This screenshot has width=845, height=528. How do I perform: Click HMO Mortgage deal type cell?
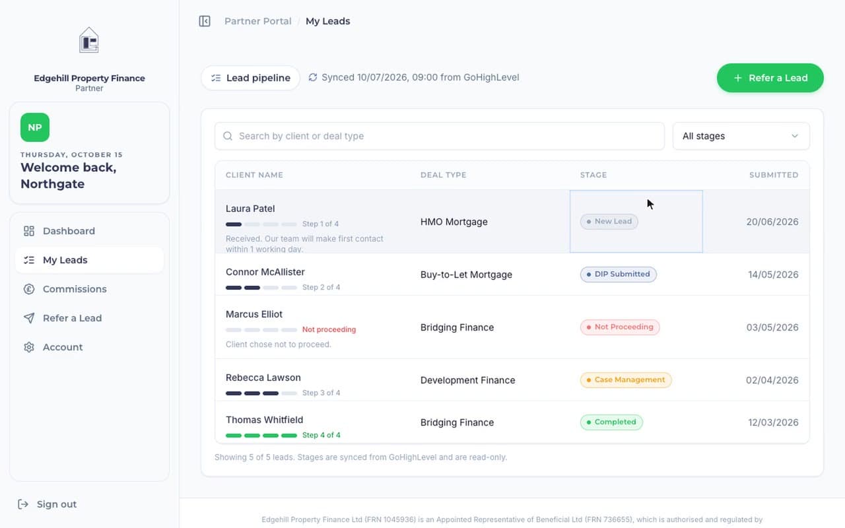[454, 222]
